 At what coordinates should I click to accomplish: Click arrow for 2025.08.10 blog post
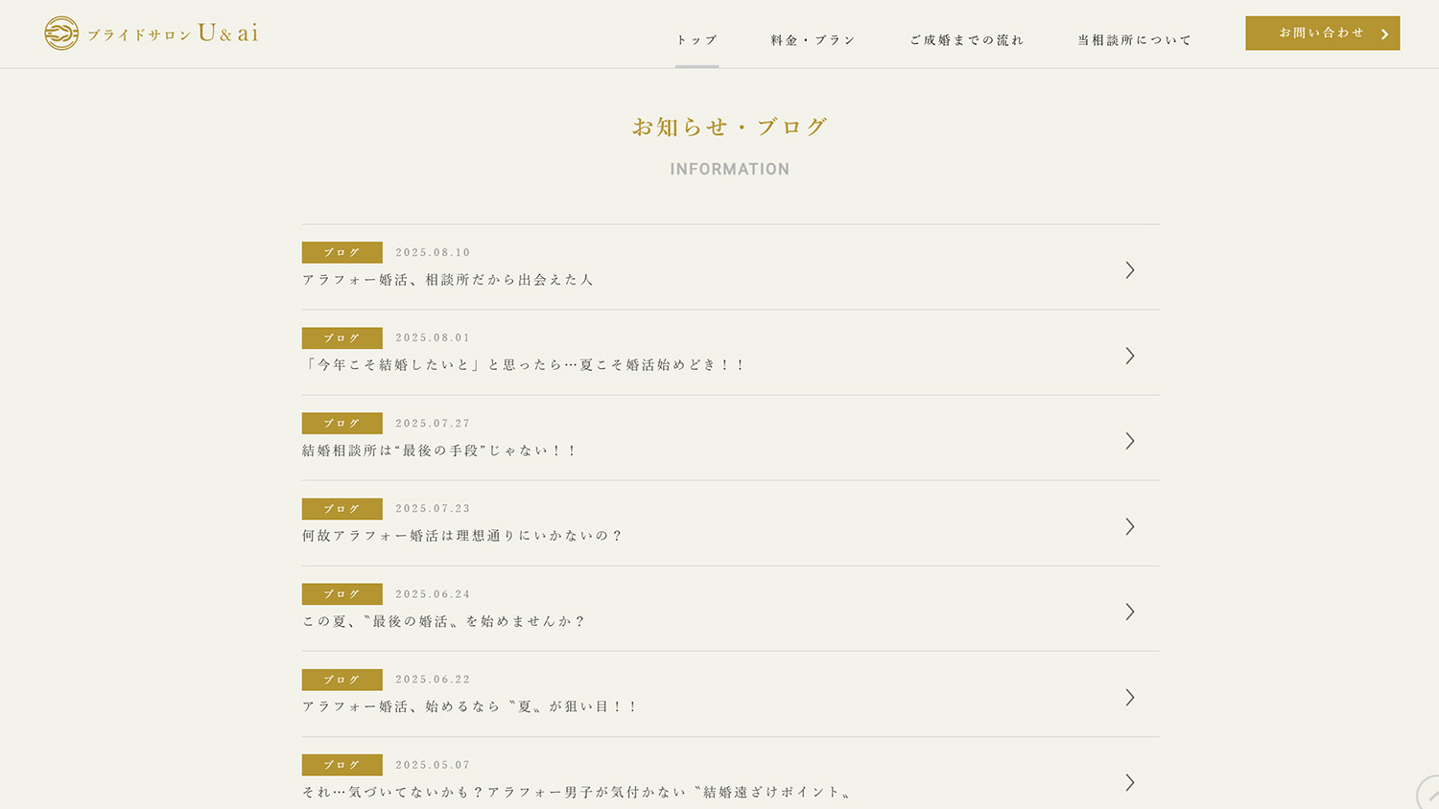(x=1130, y=270)
